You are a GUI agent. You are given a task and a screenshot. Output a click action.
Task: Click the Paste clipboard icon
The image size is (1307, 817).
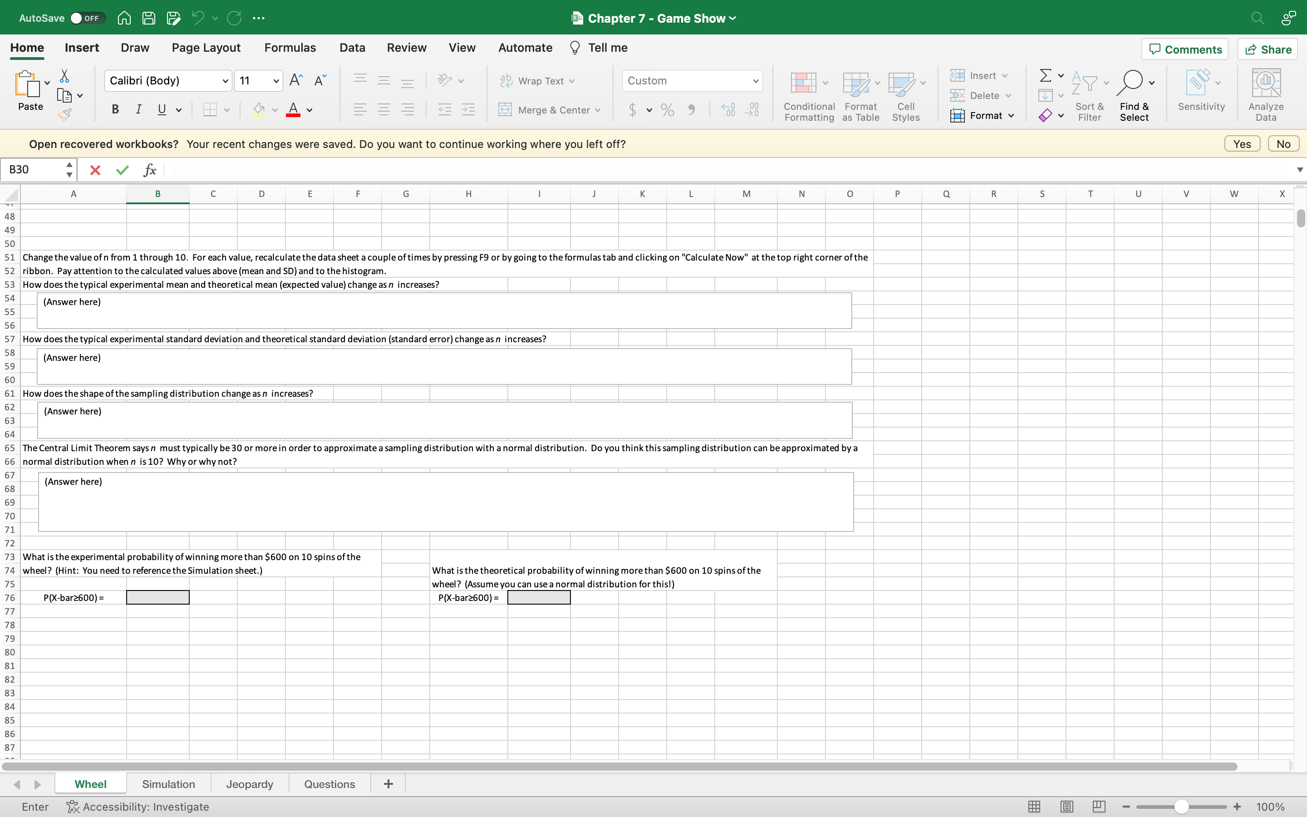tap(27, 84)
